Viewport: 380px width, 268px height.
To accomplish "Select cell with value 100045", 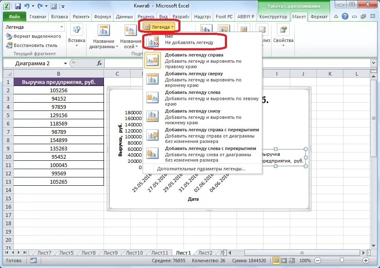I will pos(59,165).
